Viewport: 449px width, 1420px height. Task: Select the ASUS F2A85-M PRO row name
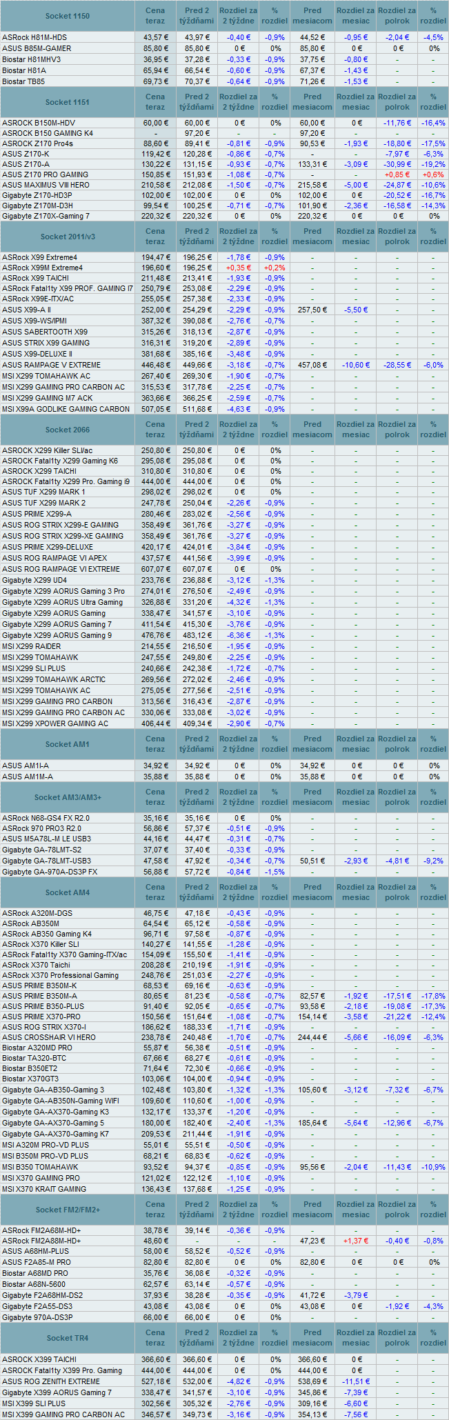point(37,1262)
